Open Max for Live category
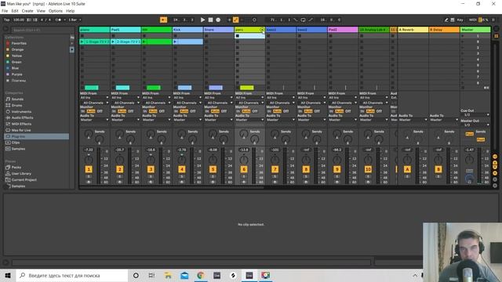The image size is (502, 282). tap(21, 130)
